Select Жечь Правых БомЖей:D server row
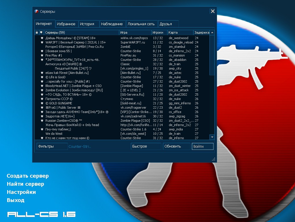Viewport: 295px width, 222px height. coord(122,125)
